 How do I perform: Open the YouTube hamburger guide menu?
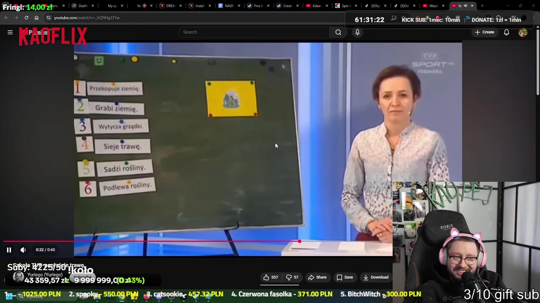click(x=10, y=32)
